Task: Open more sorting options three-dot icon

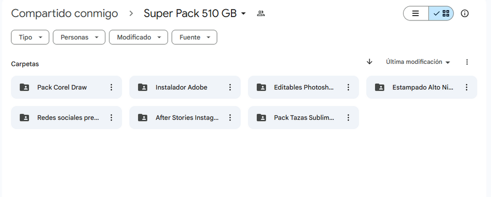Action: 467,62
